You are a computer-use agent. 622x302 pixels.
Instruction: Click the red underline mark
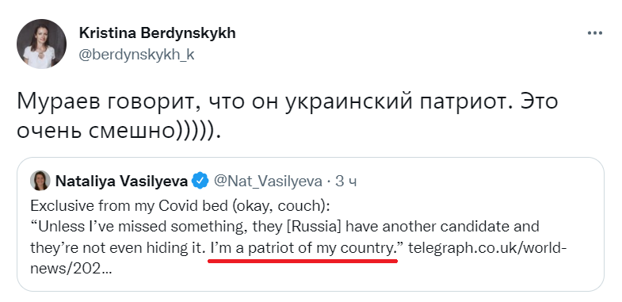[x=303, y=261]
